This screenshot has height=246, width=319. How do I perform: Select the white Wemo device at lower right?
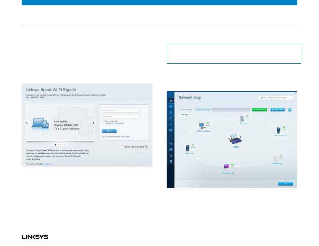[275, 158]
